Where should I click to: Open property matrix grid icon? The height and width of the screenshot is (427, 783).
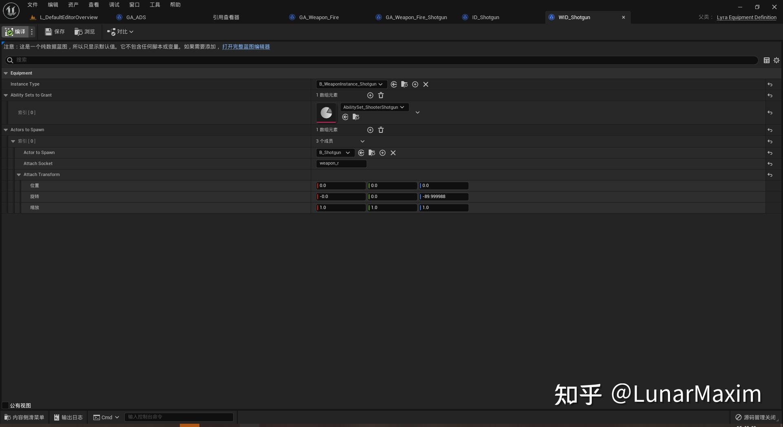pyautogui.click(x=767, y=60)
